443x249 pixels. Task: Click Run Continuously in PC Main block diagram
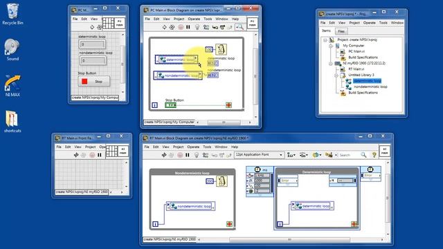coord(172,27)
